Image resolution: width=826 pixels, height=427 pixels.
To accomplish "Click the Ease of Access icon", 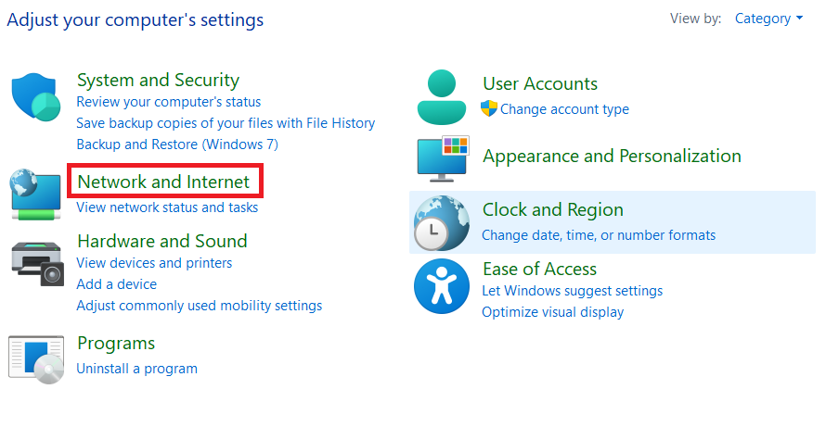I will pyautogui.click(x=441, y=286).
